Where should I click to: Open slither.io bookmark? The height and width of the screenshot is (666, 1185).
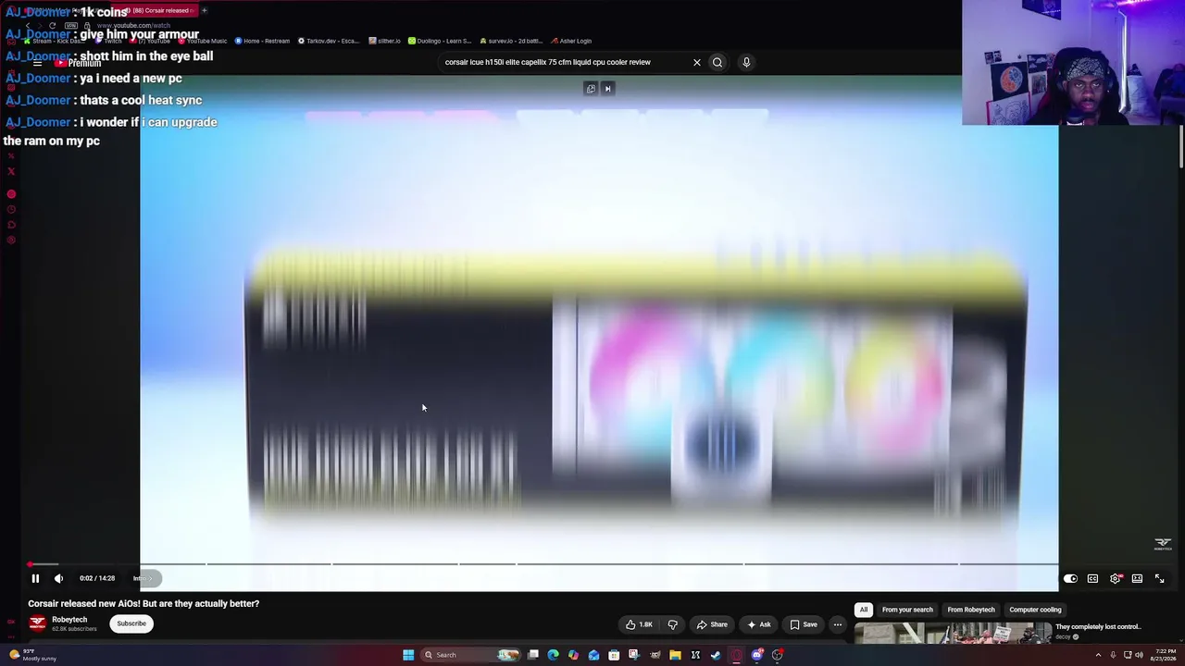coord(384,41)
